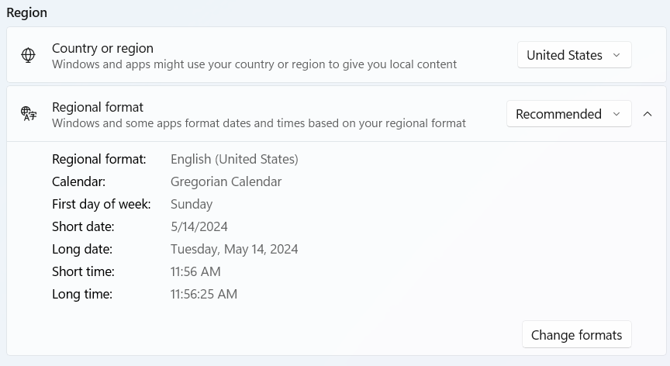Click the English (United States) format value
The width and height of the screenshot is (670, 366).
234,159
